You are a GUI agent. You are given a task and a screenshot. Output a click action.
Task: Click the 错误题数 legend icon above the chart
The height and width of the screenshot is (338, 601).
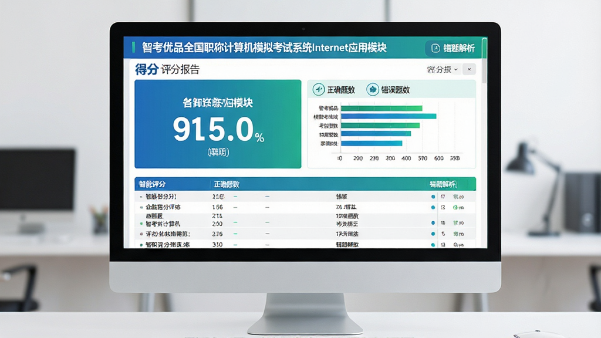[372, 89]
